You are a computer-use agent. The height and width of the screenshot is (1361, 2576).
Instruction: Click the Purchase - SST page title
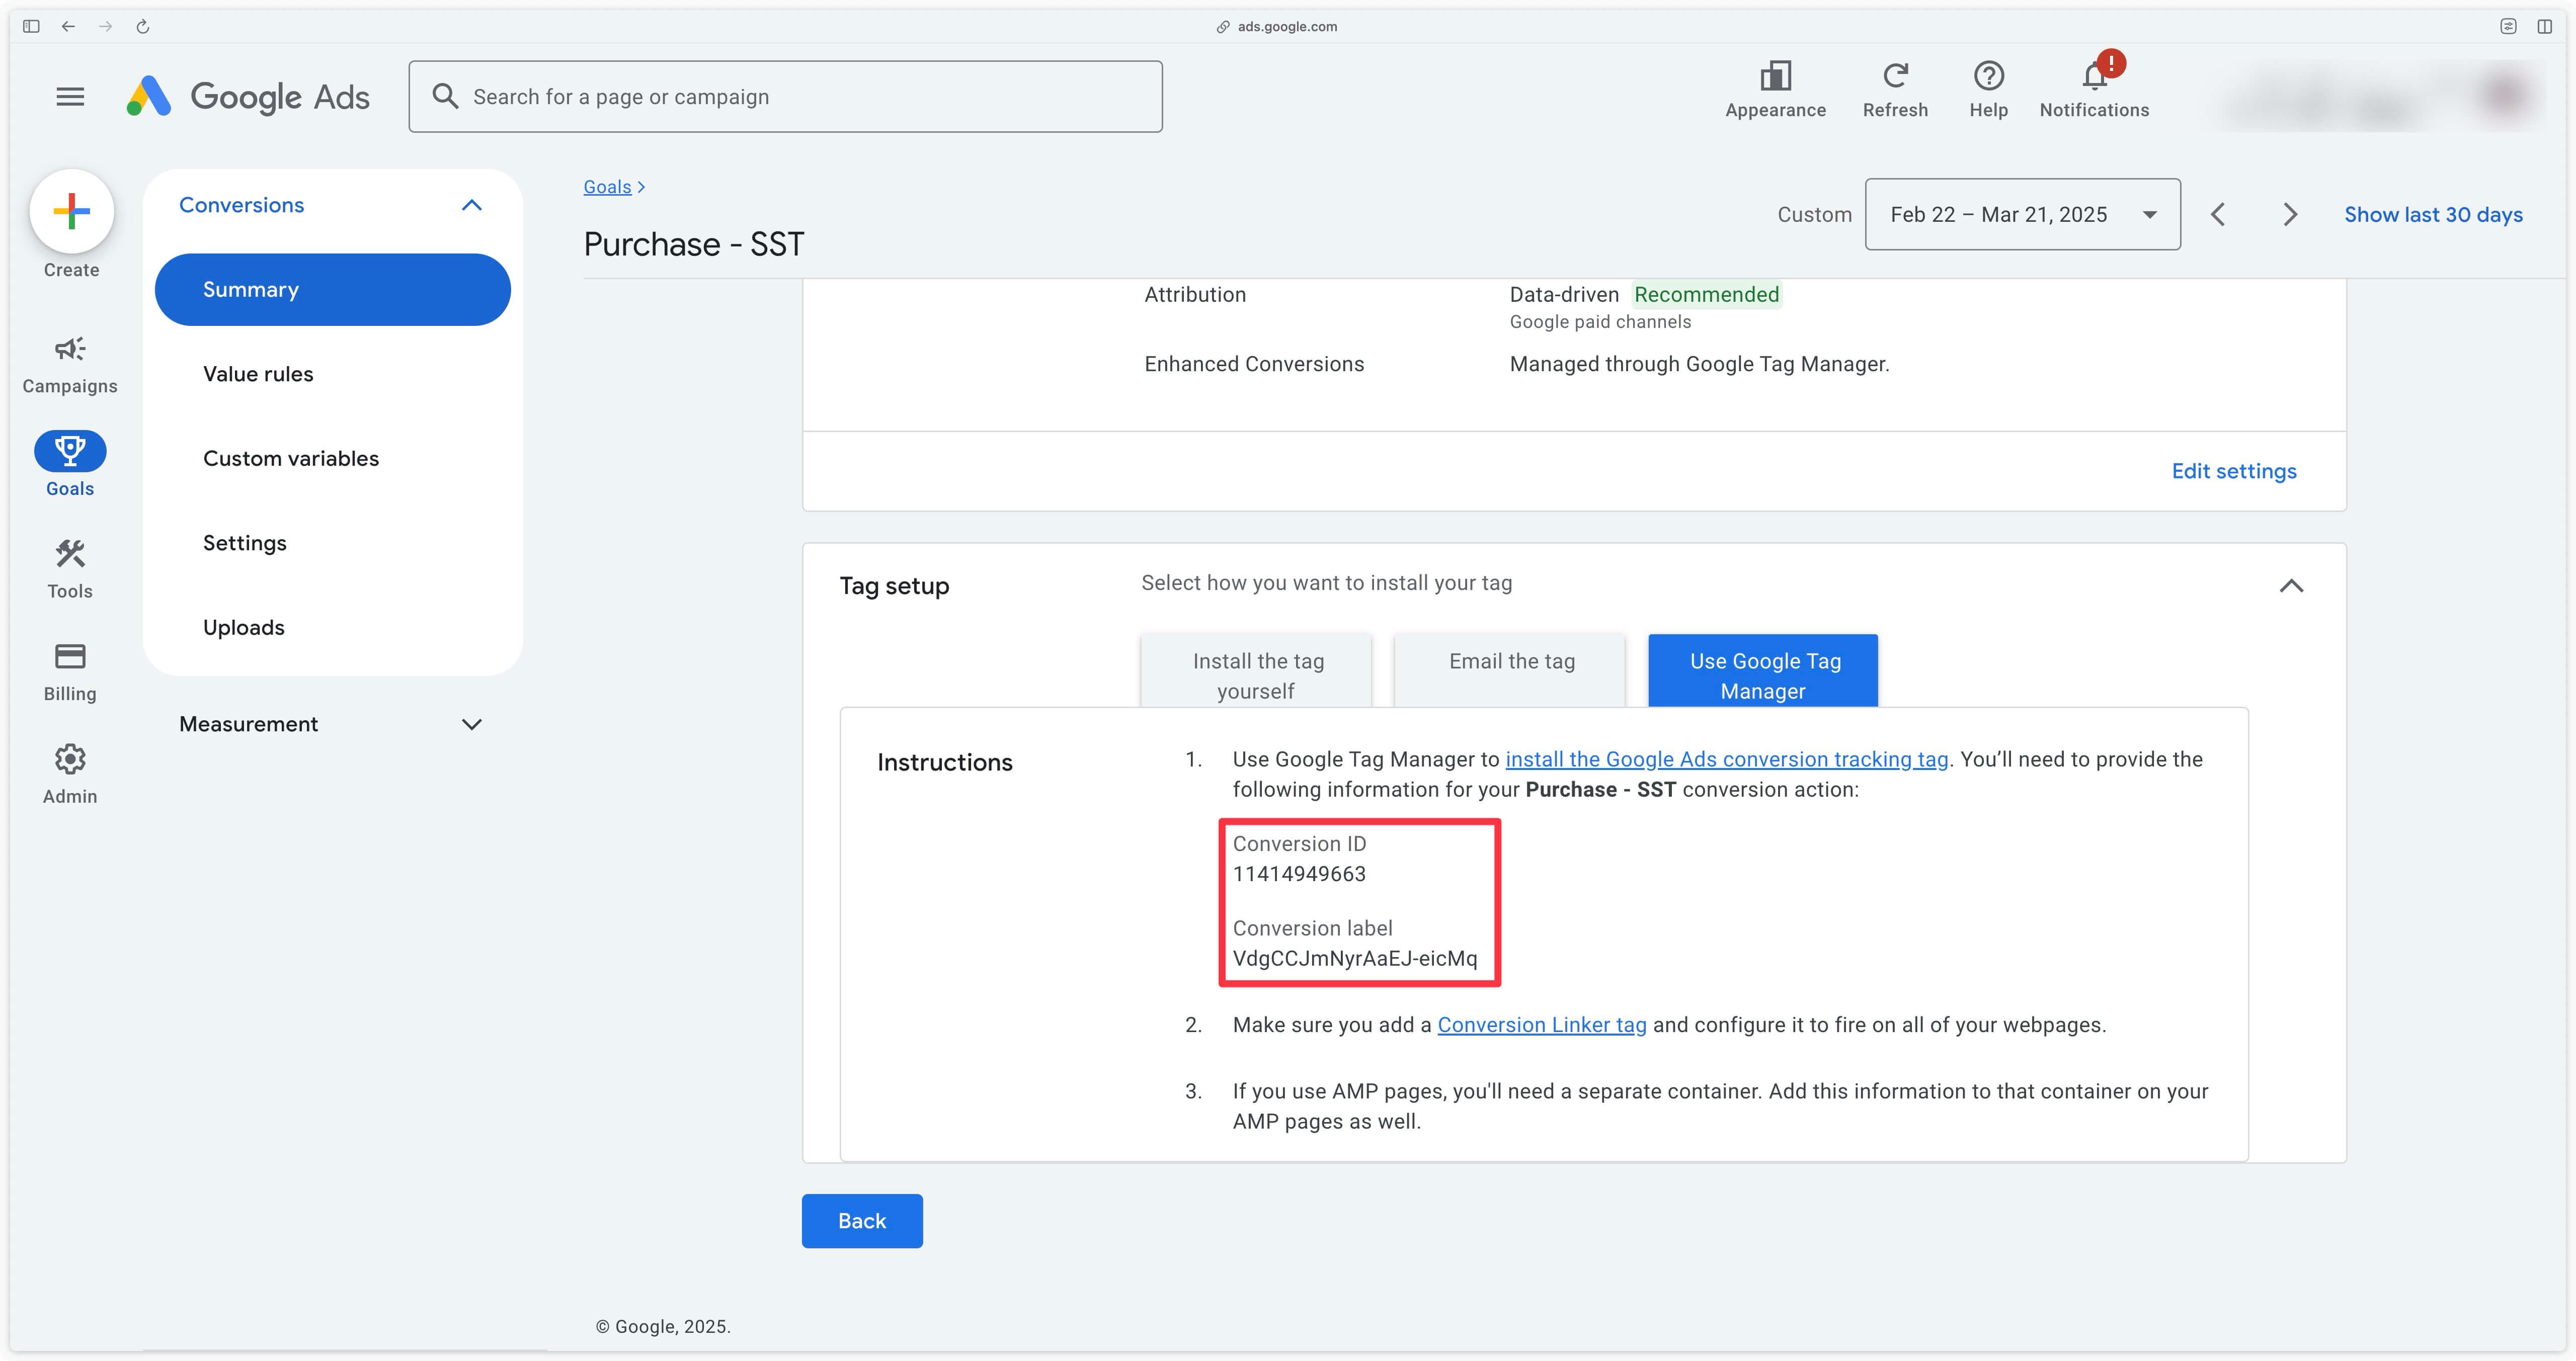(x=694, y=244)
